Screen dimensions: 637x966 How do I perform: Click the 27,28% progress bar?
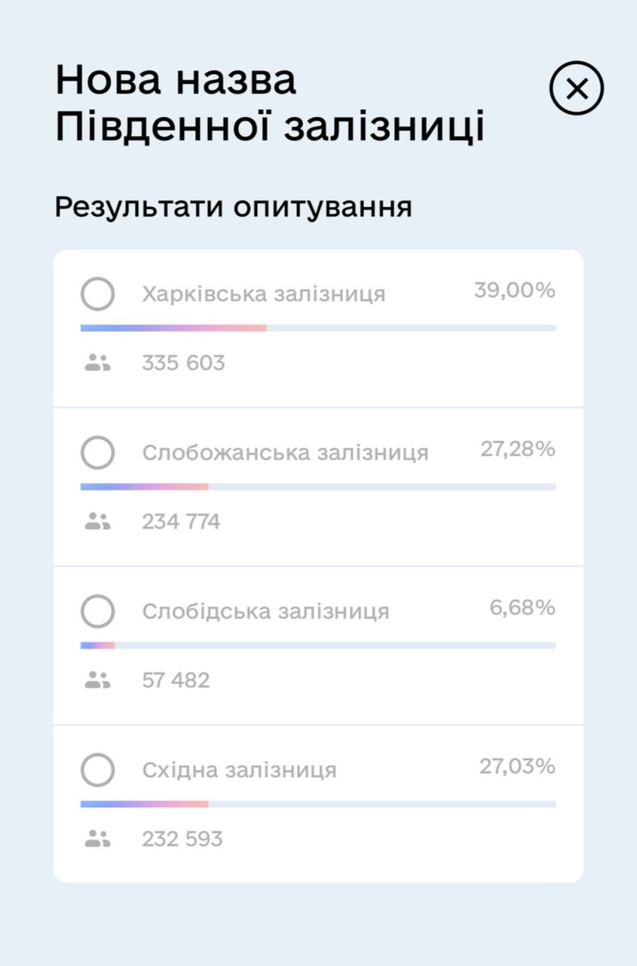(x=318, y=487)
